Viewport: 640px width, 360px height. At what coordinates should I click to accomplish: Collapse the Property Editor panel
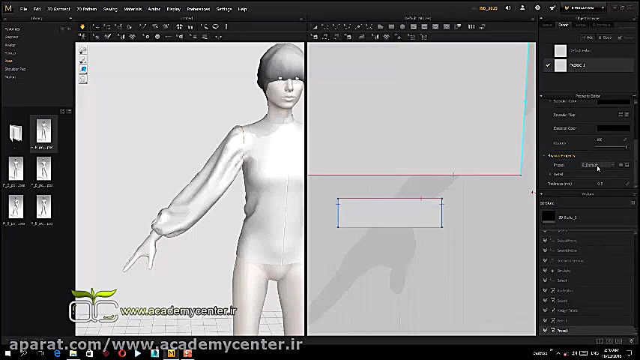click(x=541, y=96)
